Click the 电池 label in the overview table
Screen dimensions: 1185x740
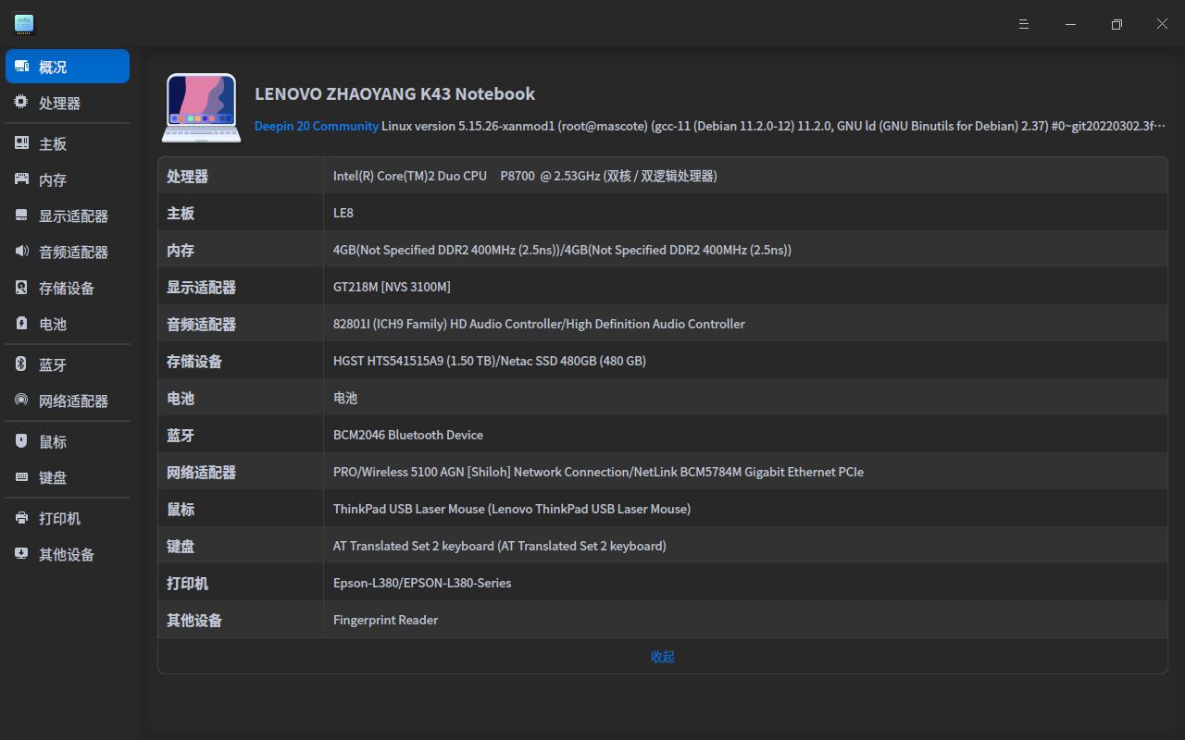click(181, 398)
